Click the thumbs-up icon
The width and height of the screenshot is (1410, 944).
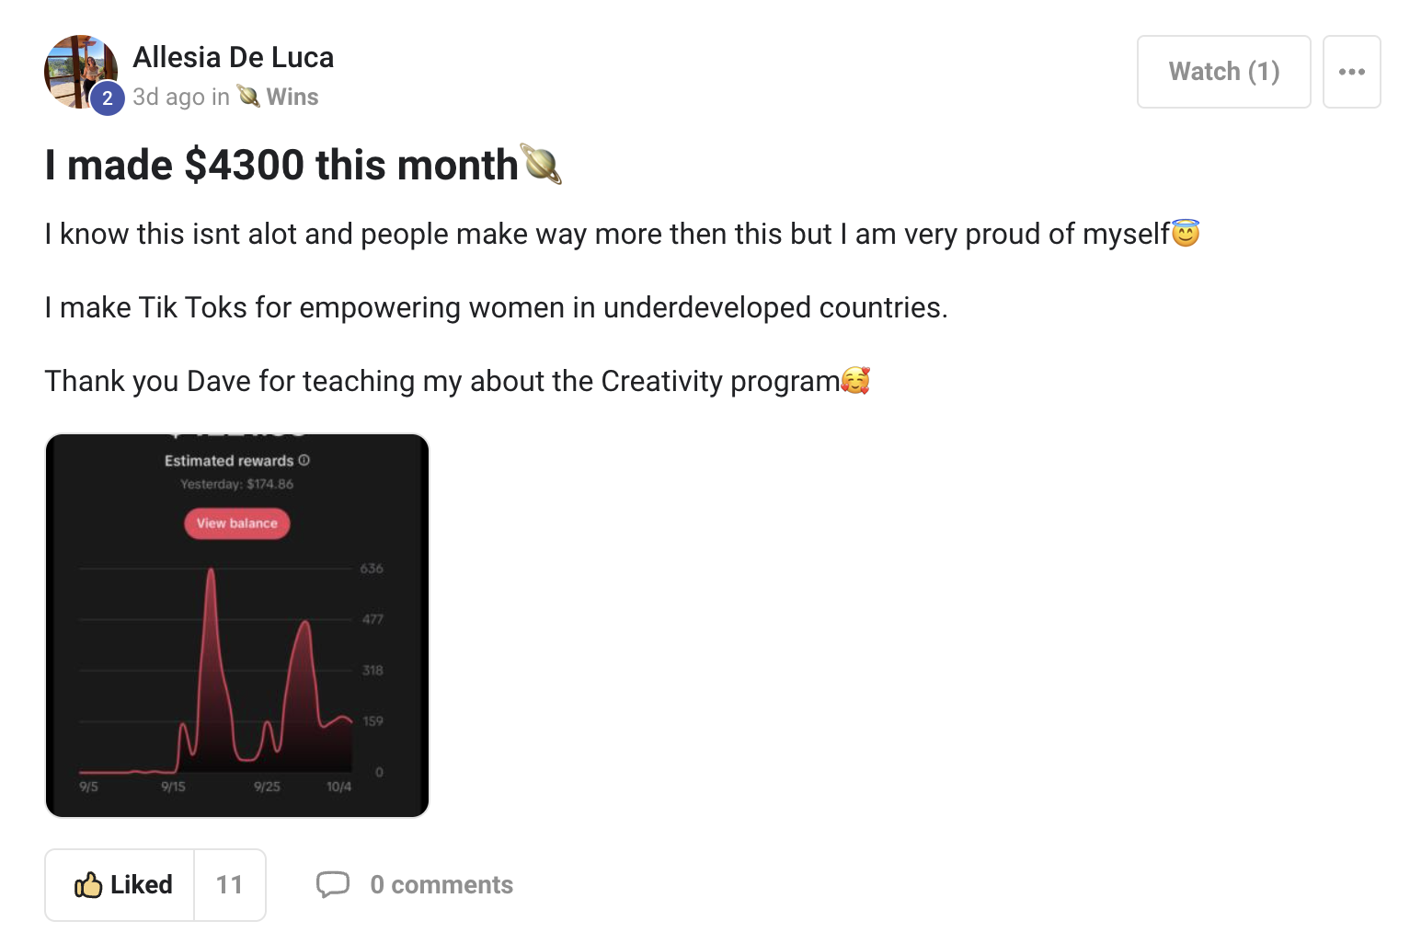pos(88,884)
